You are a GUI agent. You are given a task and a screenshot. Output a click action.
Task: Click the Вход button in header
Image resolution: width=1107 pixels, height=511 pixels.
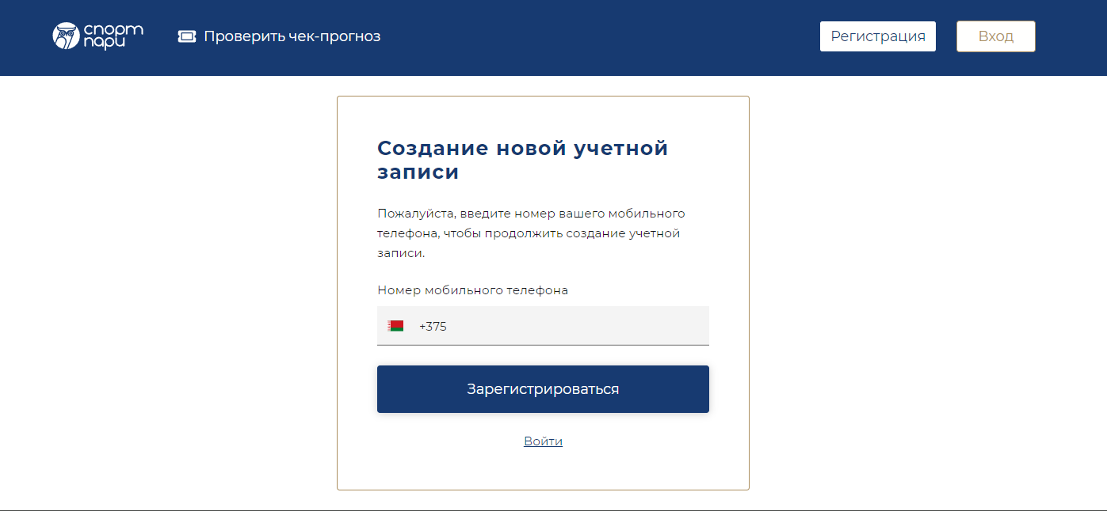coord(996,36)
